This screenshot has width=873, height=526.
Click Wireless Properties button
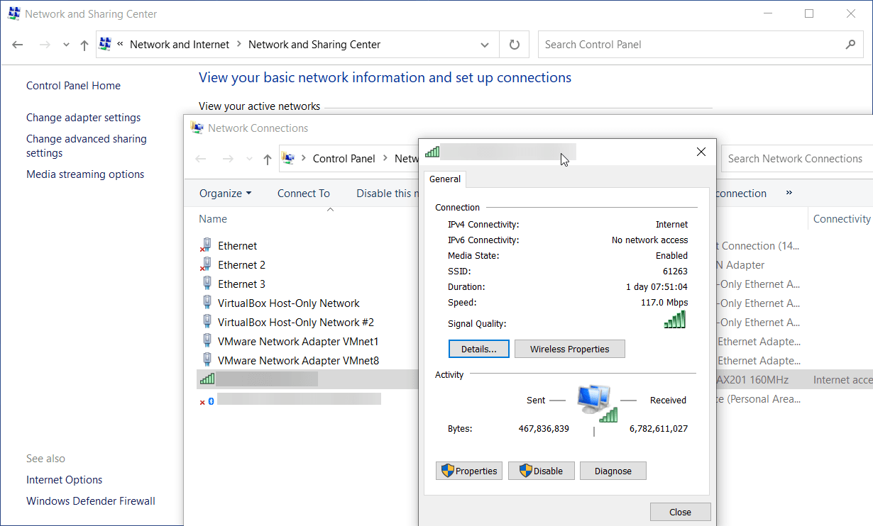[x=569, y=349]
